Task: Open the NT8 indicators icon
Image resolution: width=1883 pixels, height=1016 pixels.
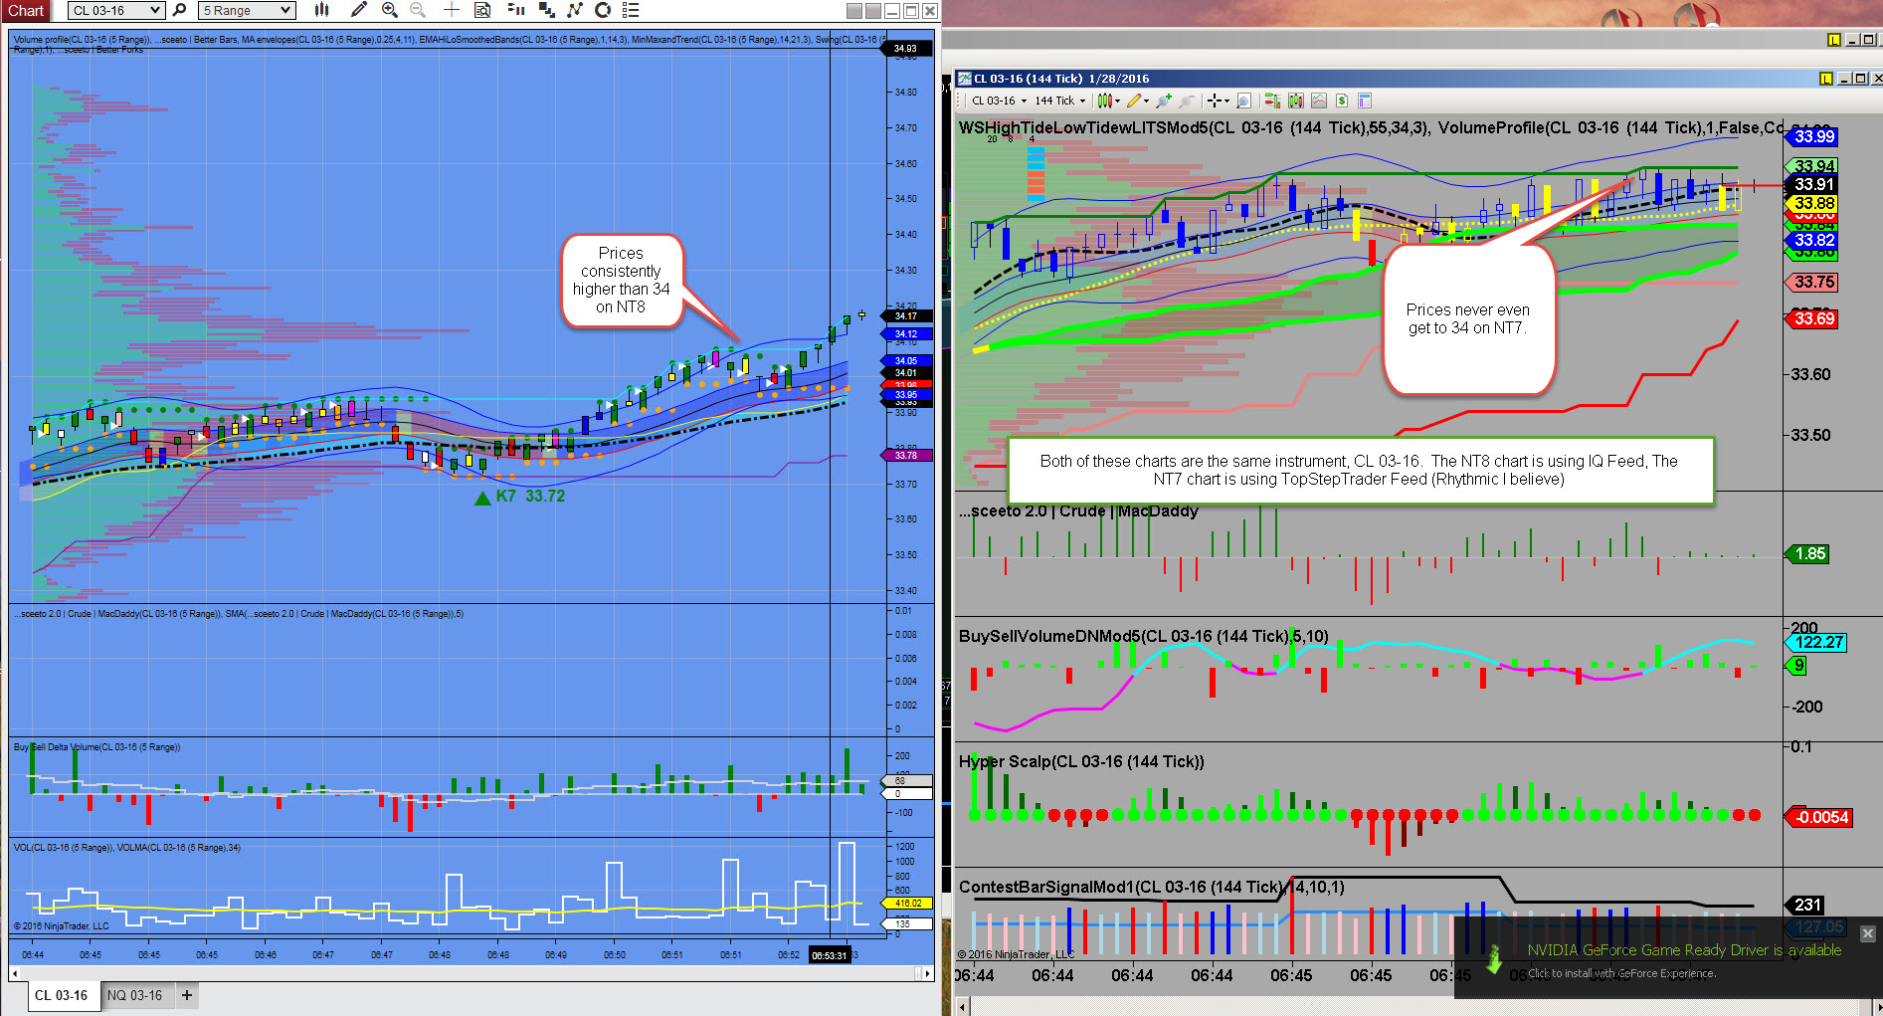Action: pyautogui.click(x=574, y=10)
